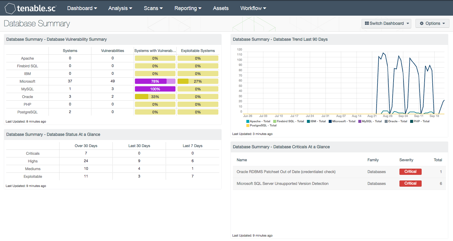This screenshot has width=453, height=241.
Task: Click Highs Last 30 Days value 9
Action: tap(139, 161)
